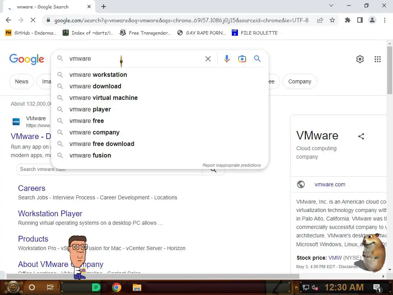Select the 'vmware player' suggestion

160,109
